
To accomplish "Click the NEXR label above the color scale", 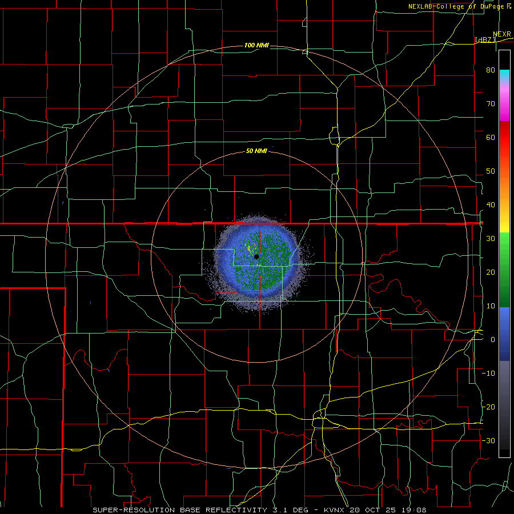I will click(502, 34).
